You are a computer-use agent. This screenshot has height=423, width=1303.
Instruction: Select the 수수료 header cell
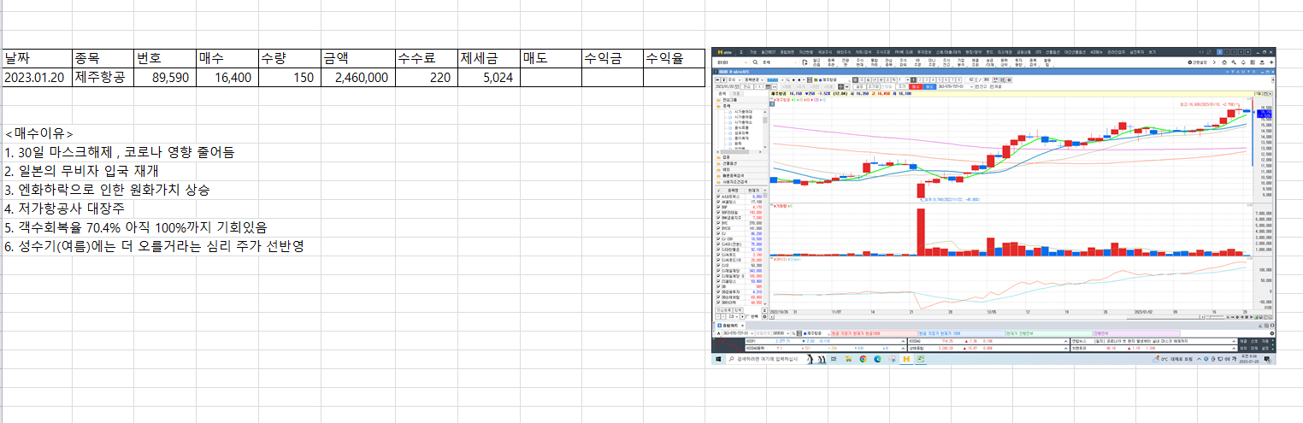click(426, 59)
